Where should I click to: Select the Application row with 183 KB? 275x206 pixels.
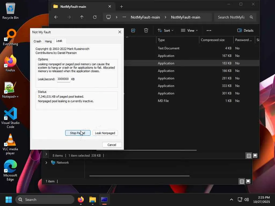pos(191,63)
